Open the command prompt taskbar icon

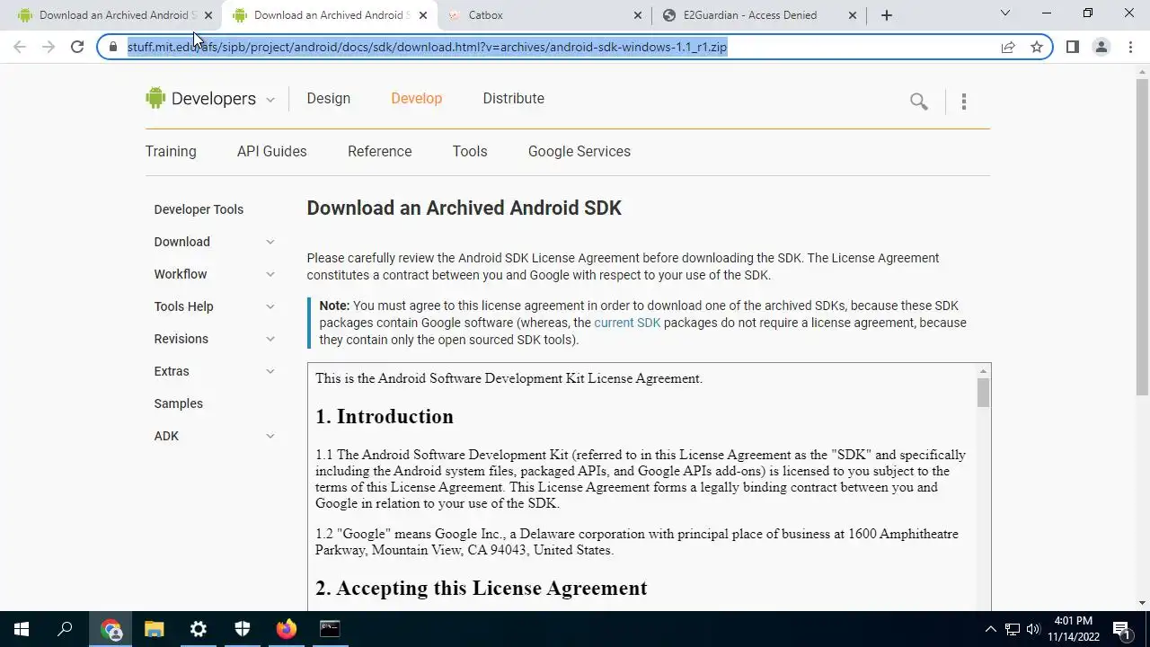coord(330,629)
